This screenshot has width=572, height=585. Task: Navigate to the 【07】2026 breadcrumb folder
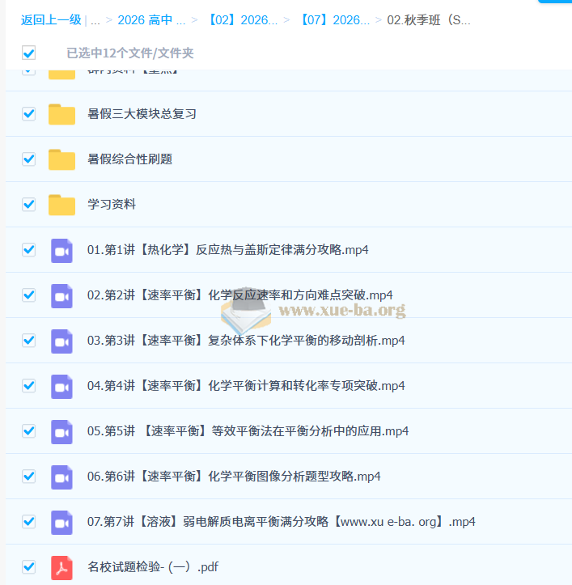[x=333, y=20]
